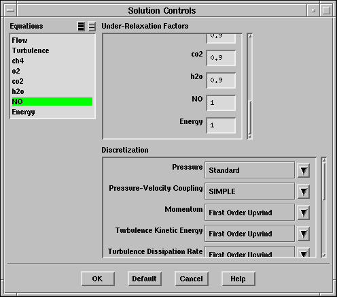The height and width of the screenshot is (297, 337).
Task: Select Flow in Equations list
Action: click(x=52, y=40)
